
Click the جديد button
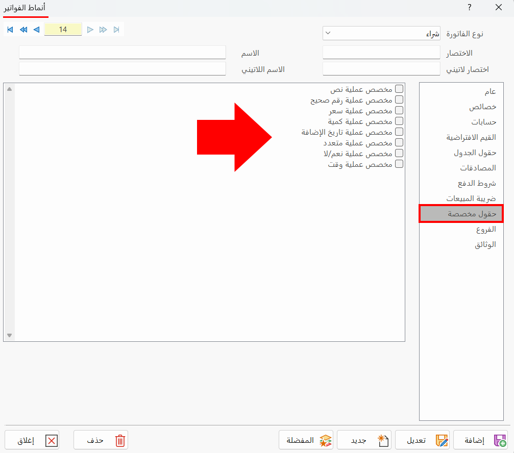[364, 440]
